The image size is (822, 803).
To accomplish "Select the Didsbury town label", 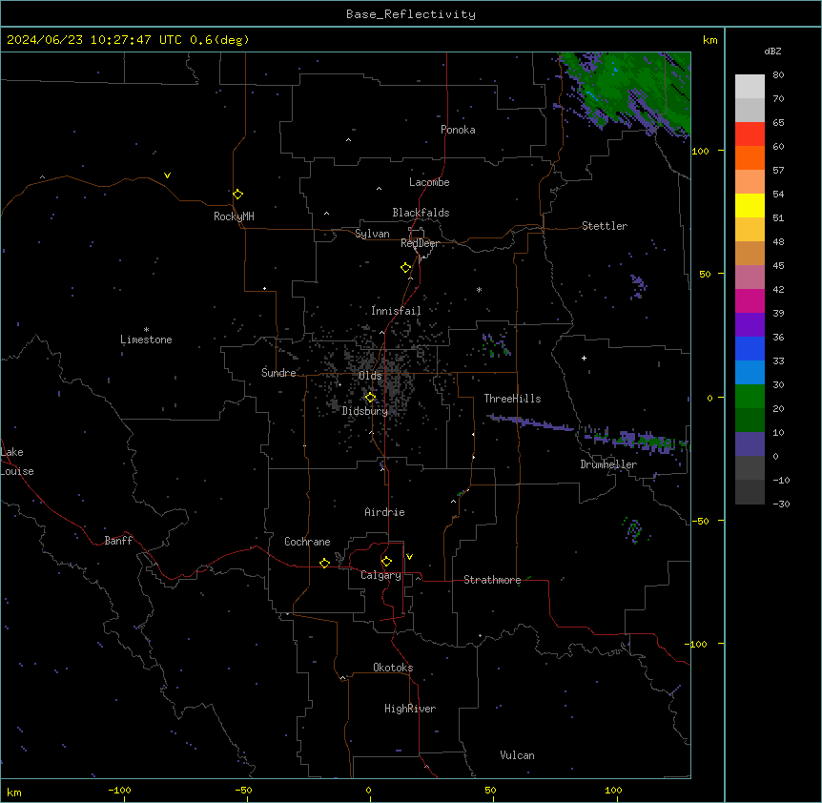I will click(x=365, y=411).
